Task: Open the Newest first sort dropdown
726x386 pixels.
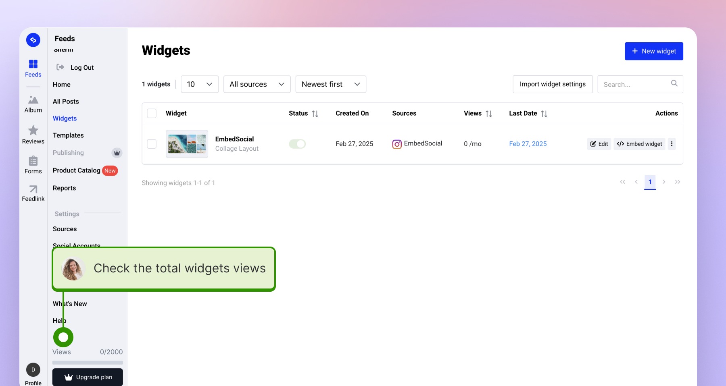Action: tap(331, 84)
